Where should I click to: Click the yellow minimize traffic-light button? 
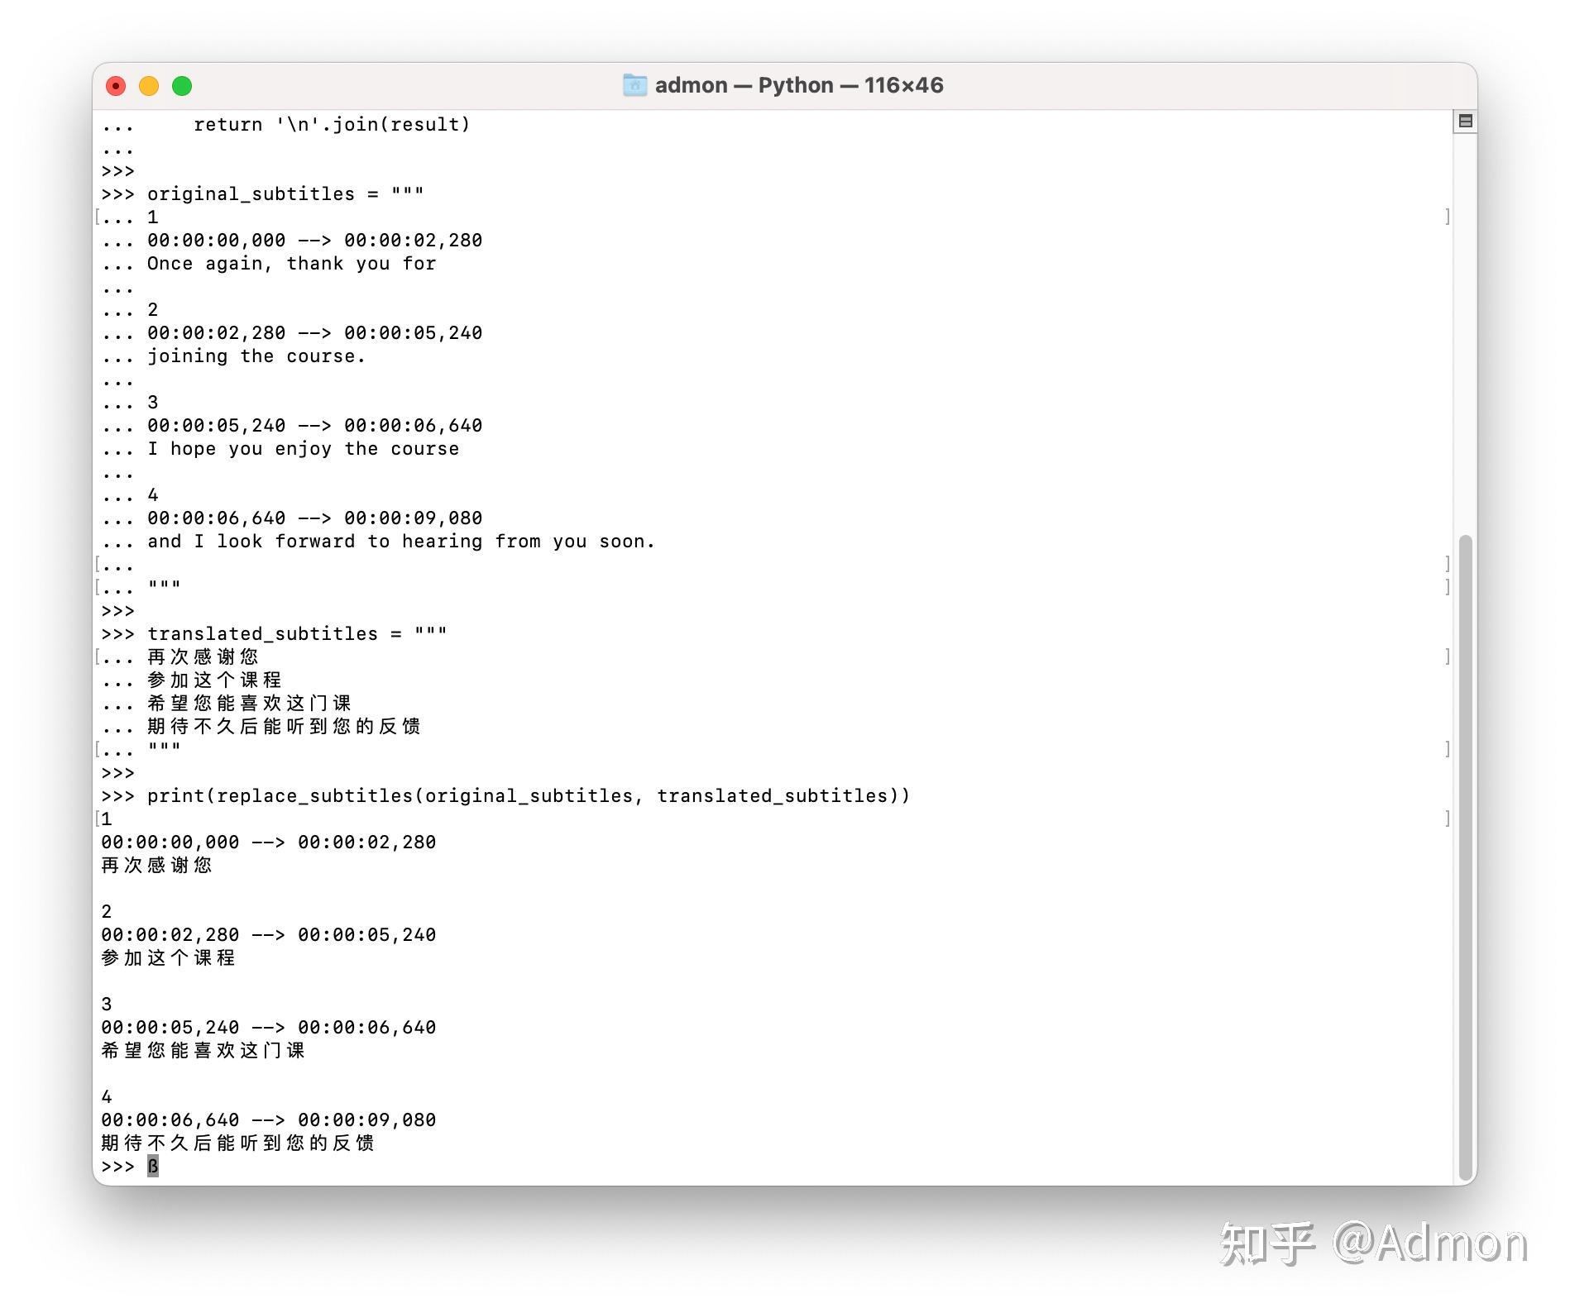click(149, 85)
